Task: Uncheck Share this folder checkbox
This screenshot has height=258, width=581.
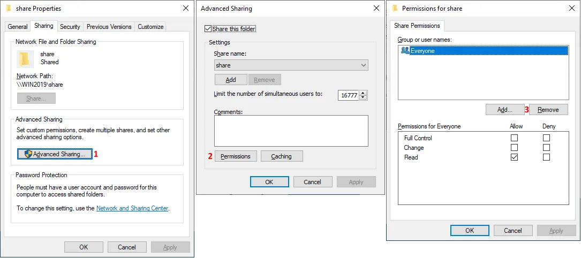Action: pos(208,28)
